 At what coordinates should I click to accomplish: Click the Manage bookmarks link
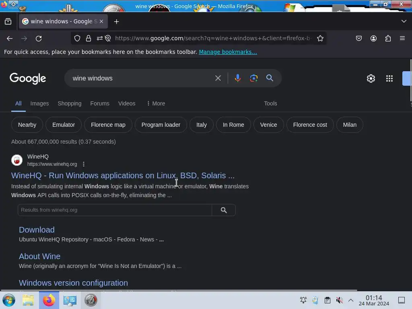click(228, 52)
